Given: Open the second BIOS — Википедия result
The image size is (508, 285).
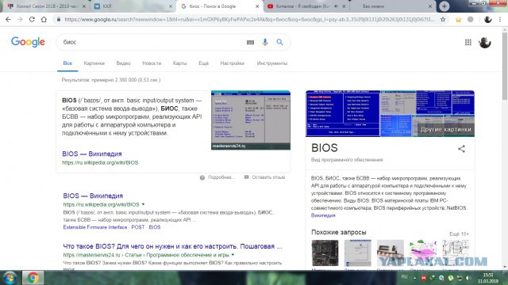Looking at the screenshot, I should 93,196.
